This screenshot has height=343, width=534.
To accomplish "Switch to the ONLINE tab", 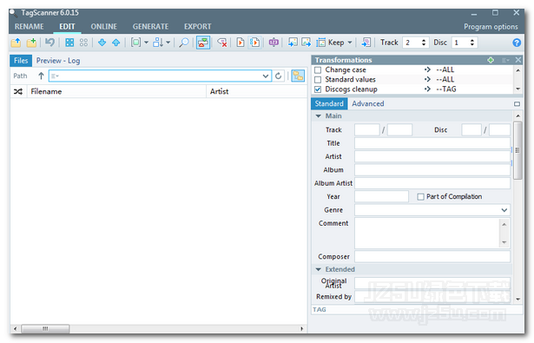I will 104,27.
